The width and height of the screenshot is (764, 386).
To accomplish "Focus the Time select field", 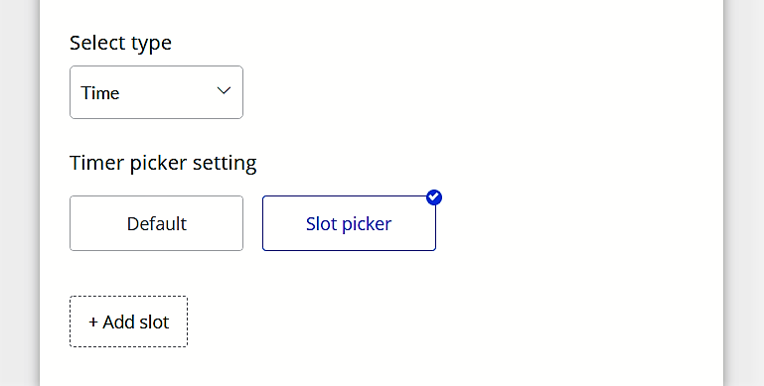I will point(156,92).
